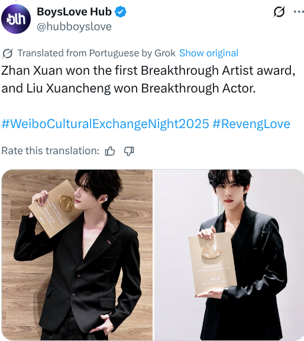
Task: Give the translation a thumbs down
Action: pos(129,151)
